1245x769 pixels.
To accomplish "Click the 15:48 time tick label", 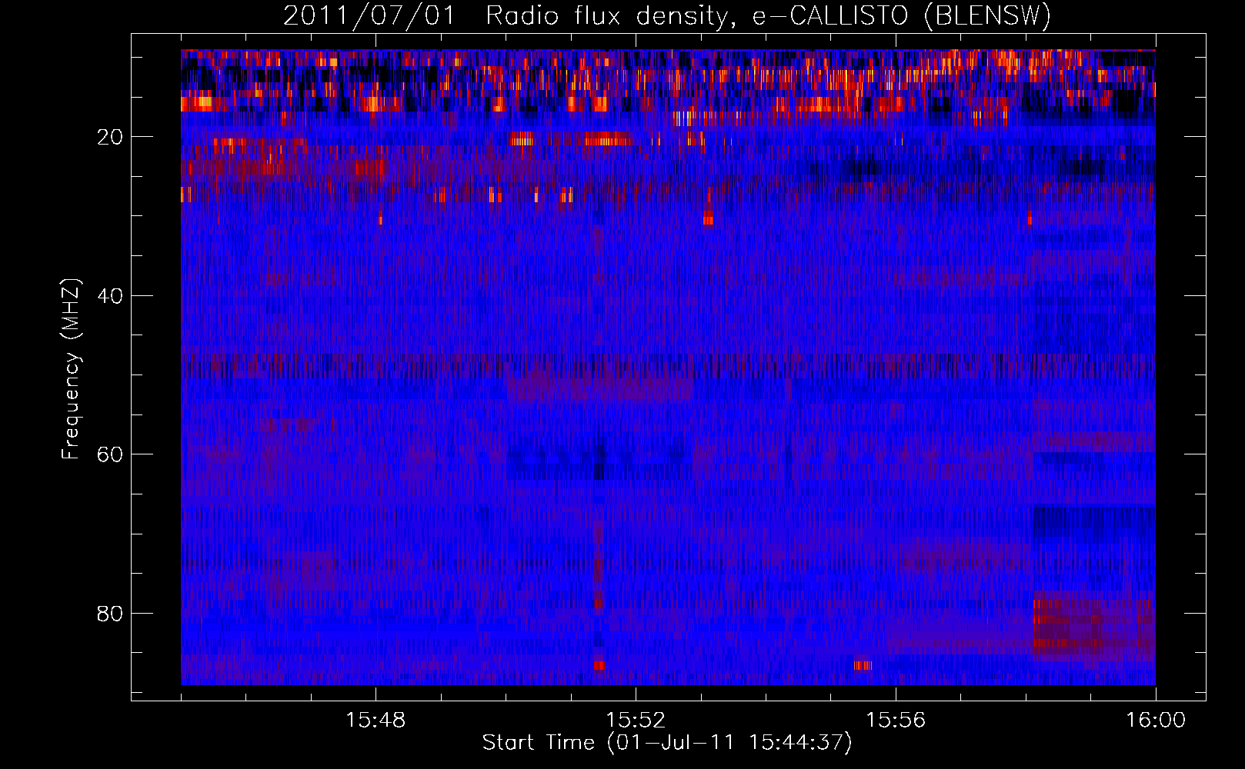I will 376,721.
